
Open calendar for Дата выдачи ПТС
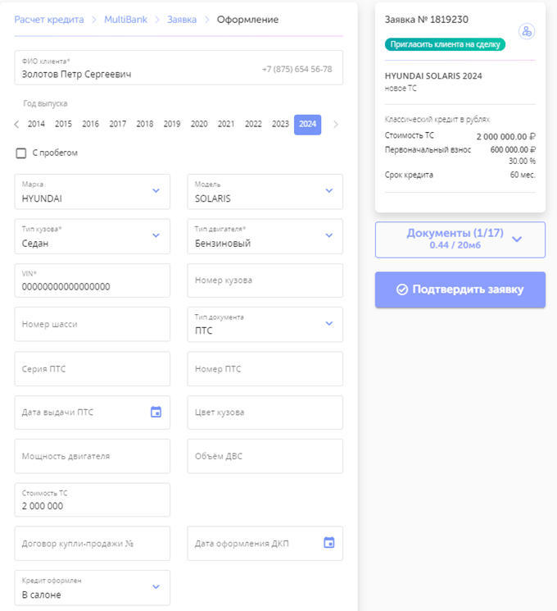tap(156, 412)
